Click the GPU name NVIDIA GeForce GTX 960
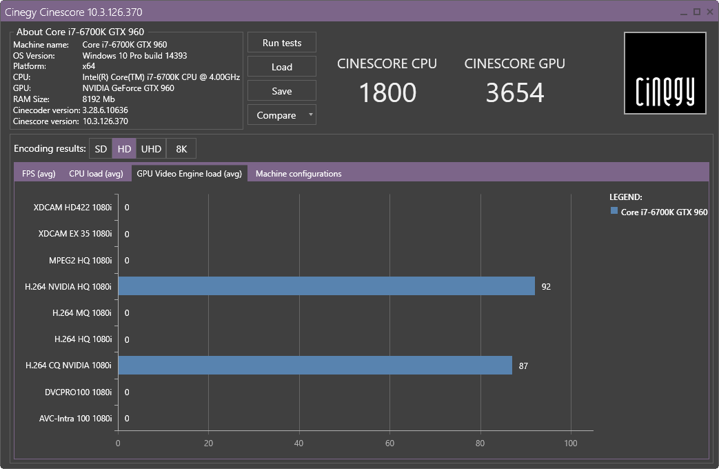The width and height of the screenshot is (719, 469). coord(128,88)
